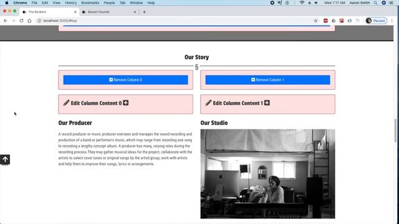Go forward with the browser forward arrow
The width and height of the screenshot is (399, 224).
click(13, 21)
